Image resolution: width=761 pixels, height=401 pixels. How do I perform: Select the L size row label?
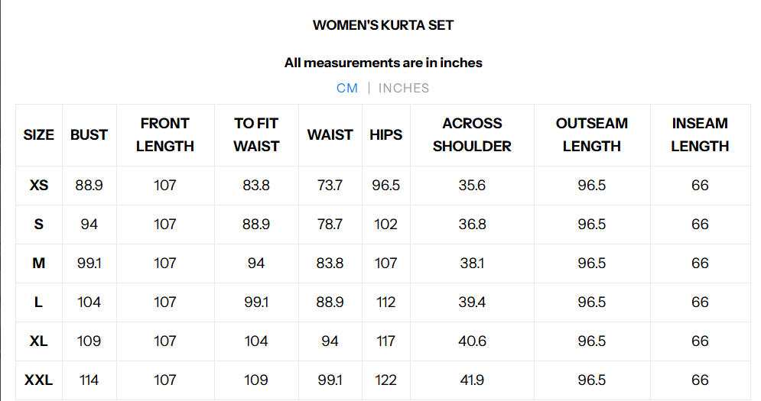point(39,302)
